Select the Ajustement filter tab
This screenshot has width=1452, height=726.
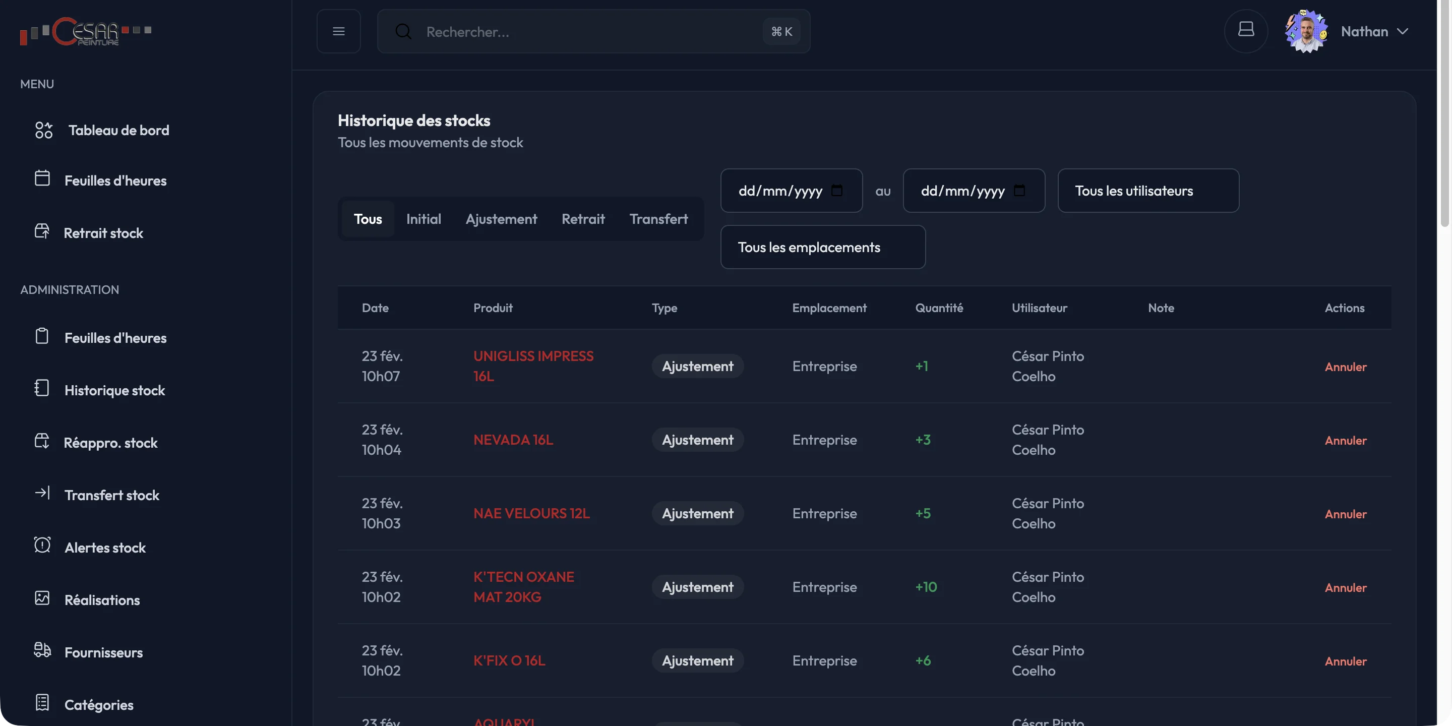click(x=501, y=219)
